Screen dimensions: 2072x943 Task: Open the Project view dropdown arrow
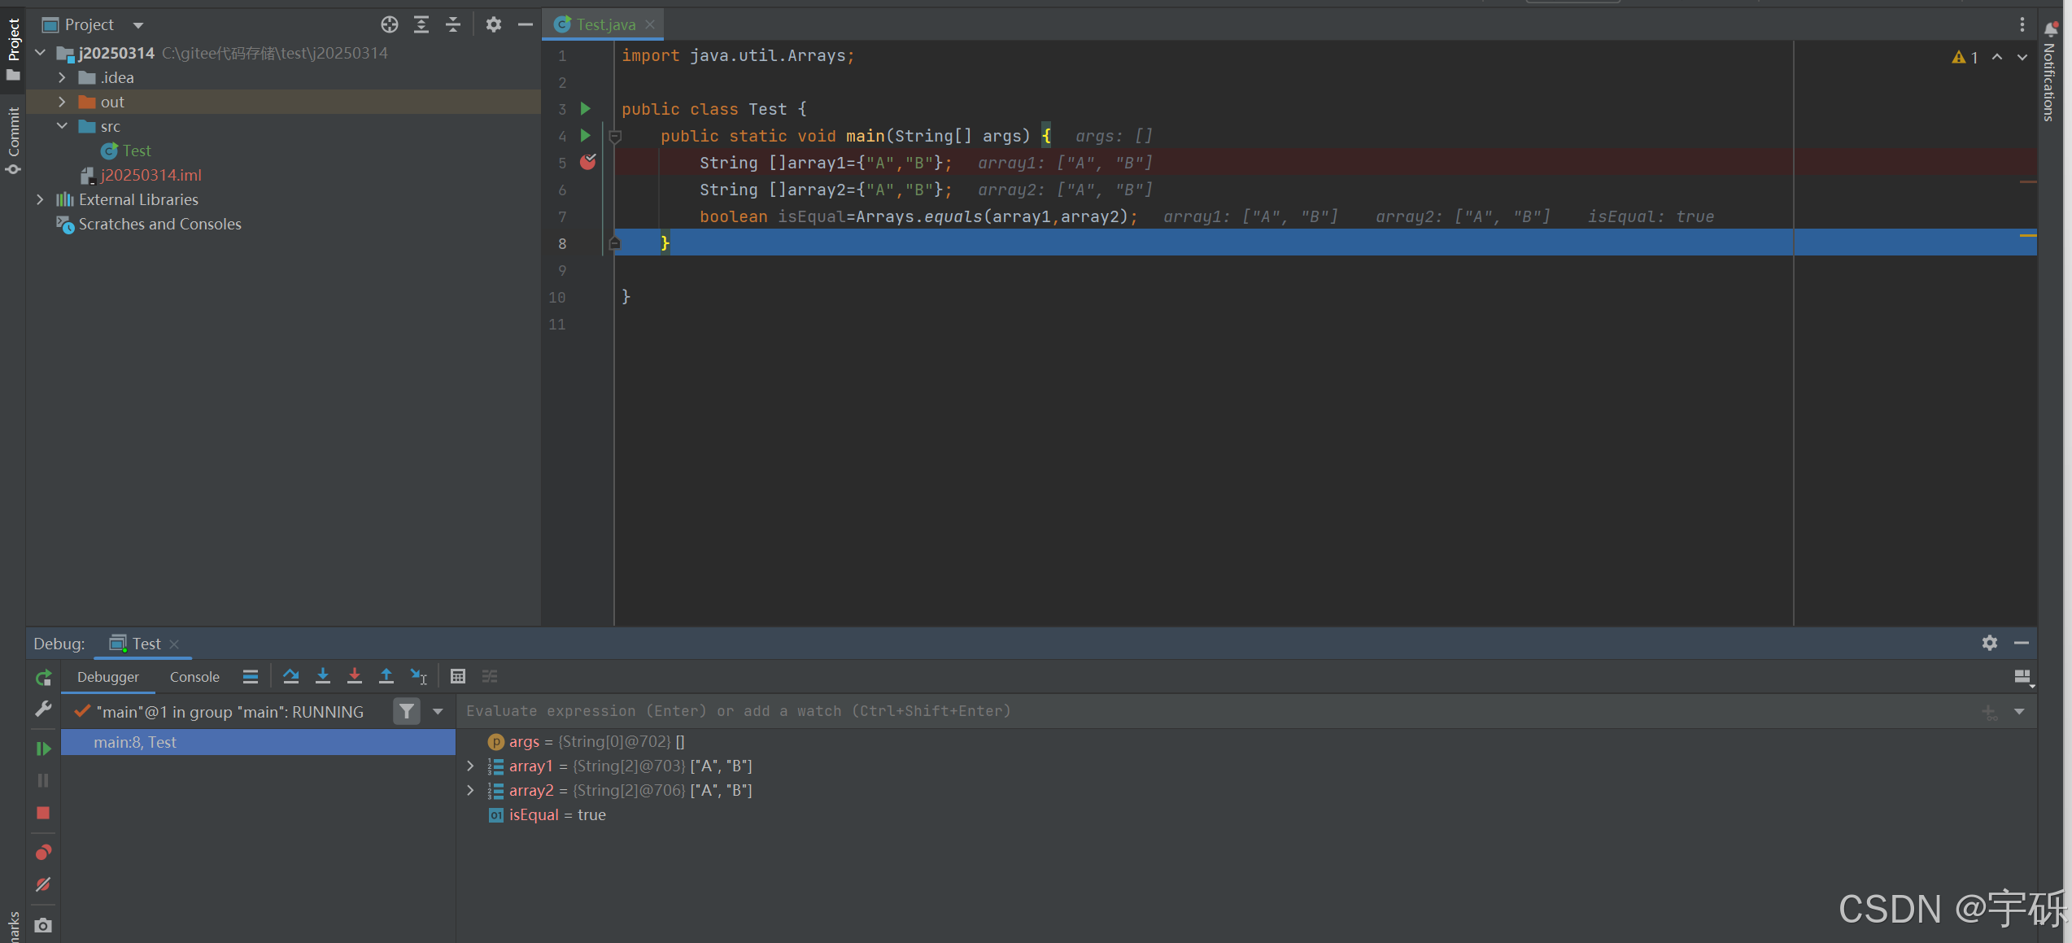point(138,25)
